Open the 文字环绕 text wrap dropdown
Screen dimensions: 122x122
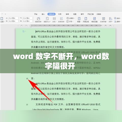click(103, 20)
